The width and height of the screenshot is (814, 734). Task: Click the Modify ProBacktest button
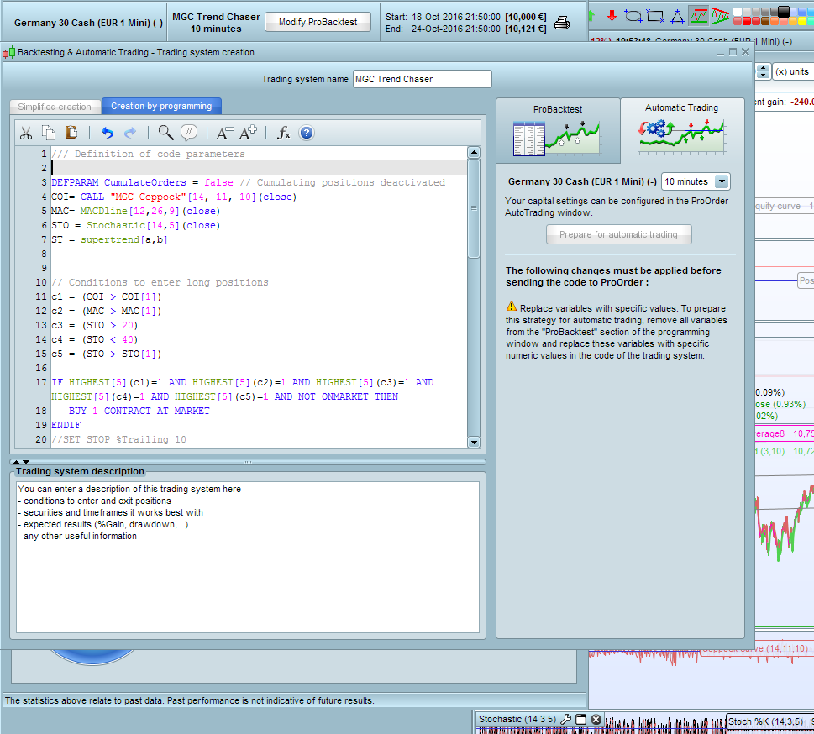click(318, 22)
